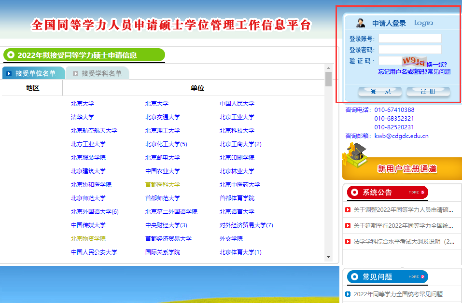The image size is (462, 303).
Task: Open 外交学院 link
Action: [231, 239]
